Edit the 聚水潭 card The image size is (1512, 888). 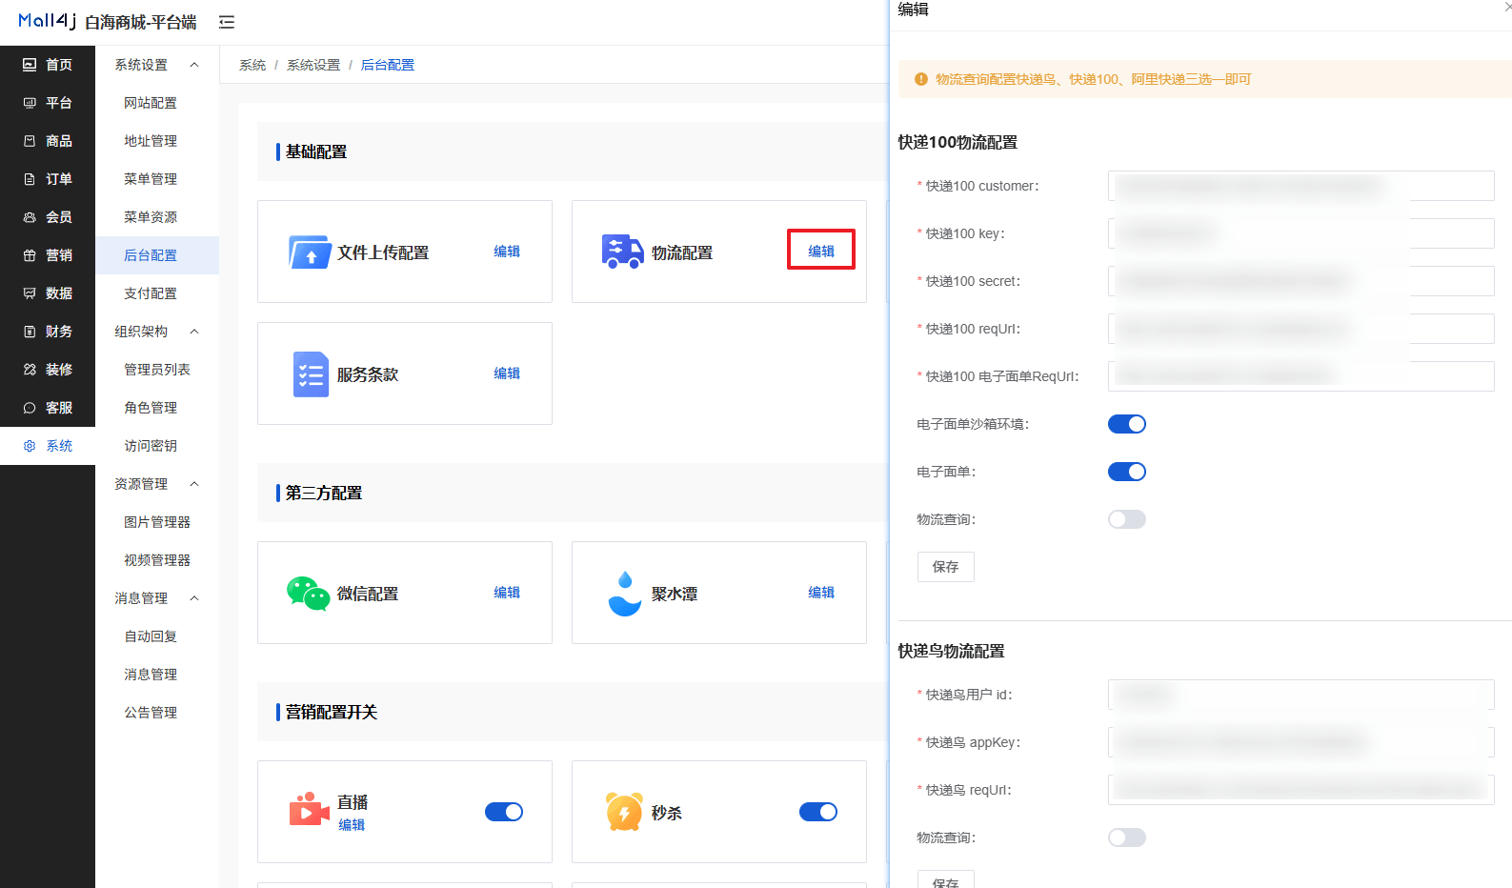(821, 593)
